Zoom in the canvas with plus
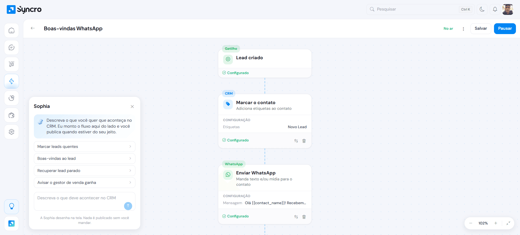The image size is (520, 235). click(x=496, y=223)
